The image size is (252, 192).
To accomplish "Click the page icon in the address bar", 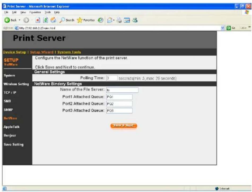I will click(x=17, y=28).
